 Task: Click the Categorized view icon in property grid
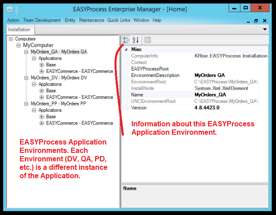pyautogui.click(x=126, y=40)
